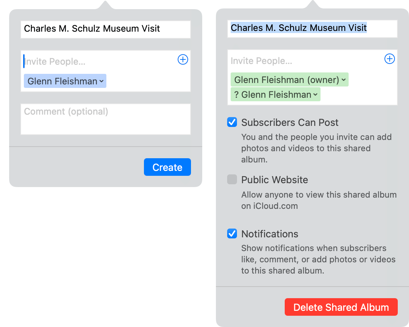Toggle the Subscribers Can Post checkbox
This screenshot has width=409, height=327.
coord(232,122)
